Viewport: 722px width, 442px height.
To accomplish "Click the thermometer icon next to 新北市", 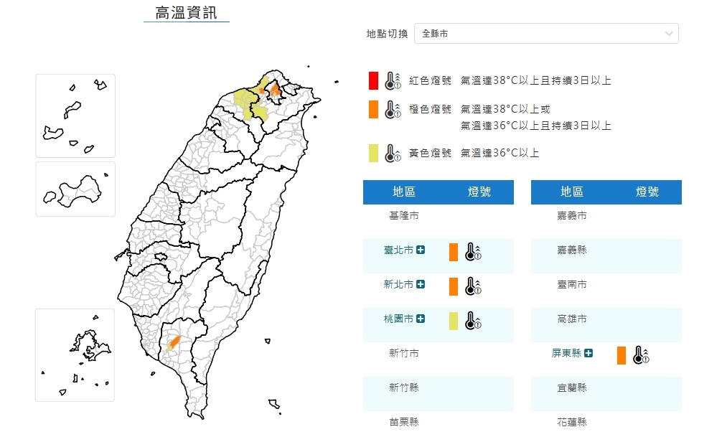I will pyautogui.click(x=471, y=286).
